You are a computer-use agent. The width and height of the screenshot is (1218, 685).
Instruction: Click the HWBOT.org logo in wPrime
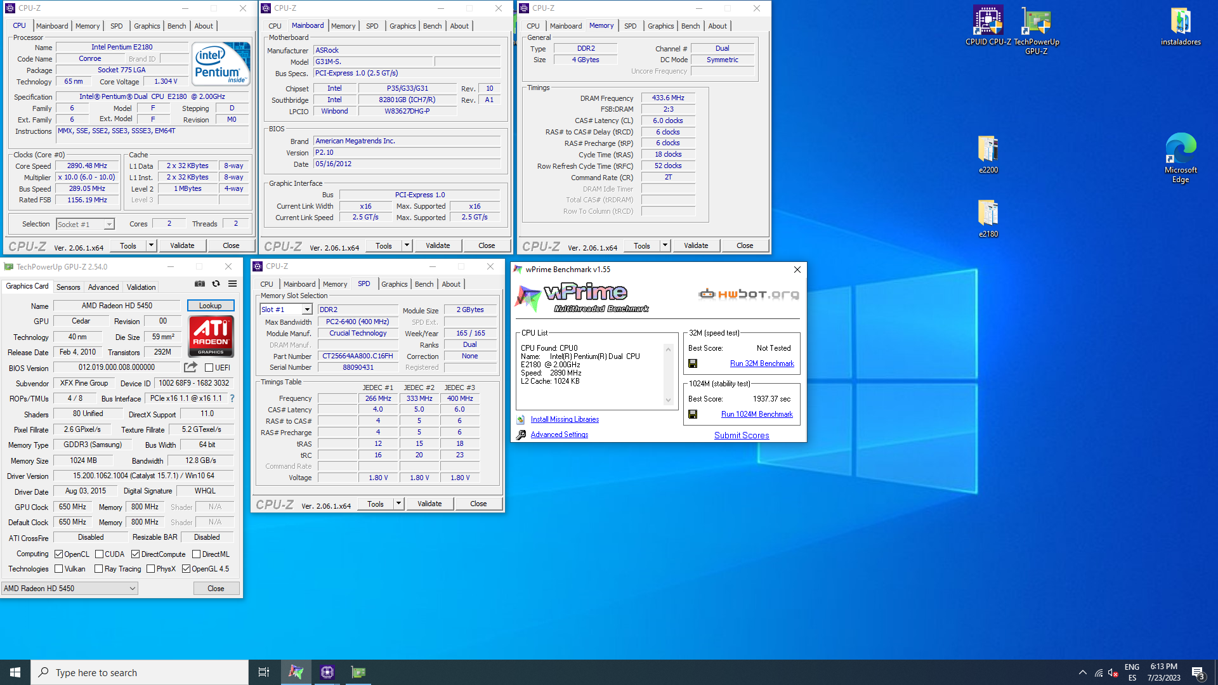(749, 294)
